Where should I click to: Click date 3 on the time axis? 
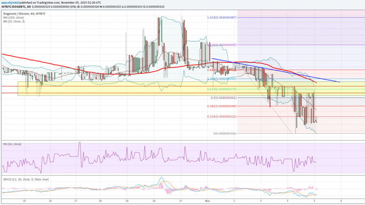pyautogui.click(x=261, y=201)
